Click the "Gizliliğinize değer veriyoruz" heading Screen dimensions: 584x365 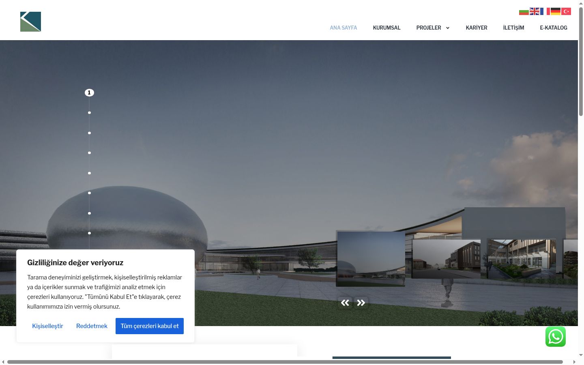click(x=75, y=262)
